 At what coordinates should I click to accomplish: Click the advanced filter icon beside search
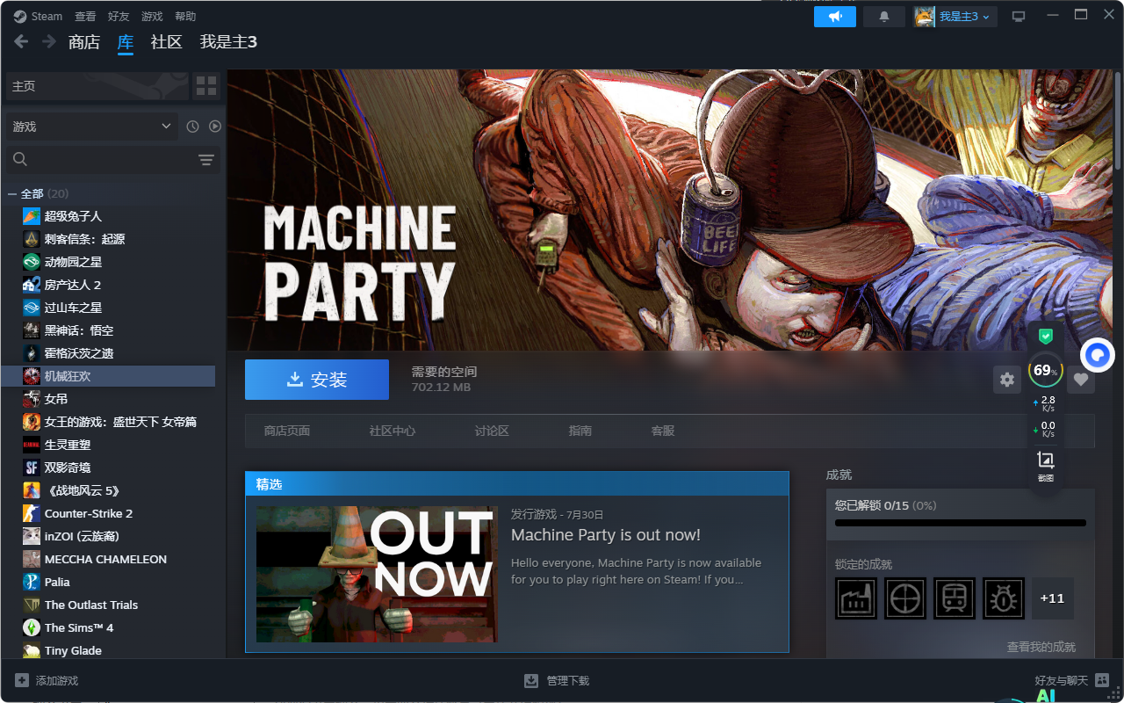206,159
